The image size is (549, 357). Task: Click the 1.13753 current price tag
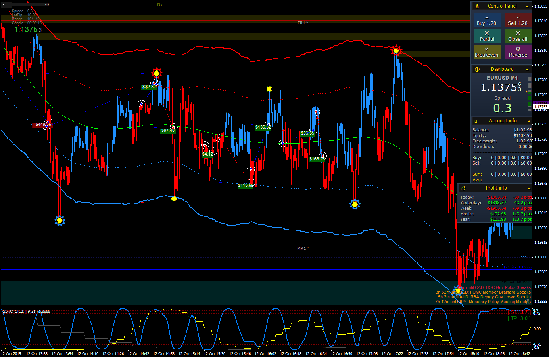pos(540,107)
